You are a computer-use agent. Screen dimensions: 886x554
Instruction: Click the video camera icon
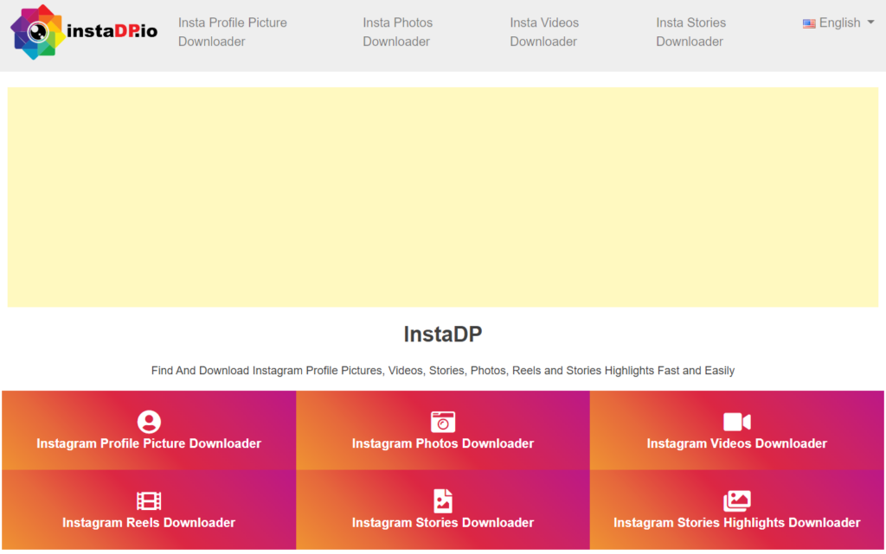pos(736,422)
